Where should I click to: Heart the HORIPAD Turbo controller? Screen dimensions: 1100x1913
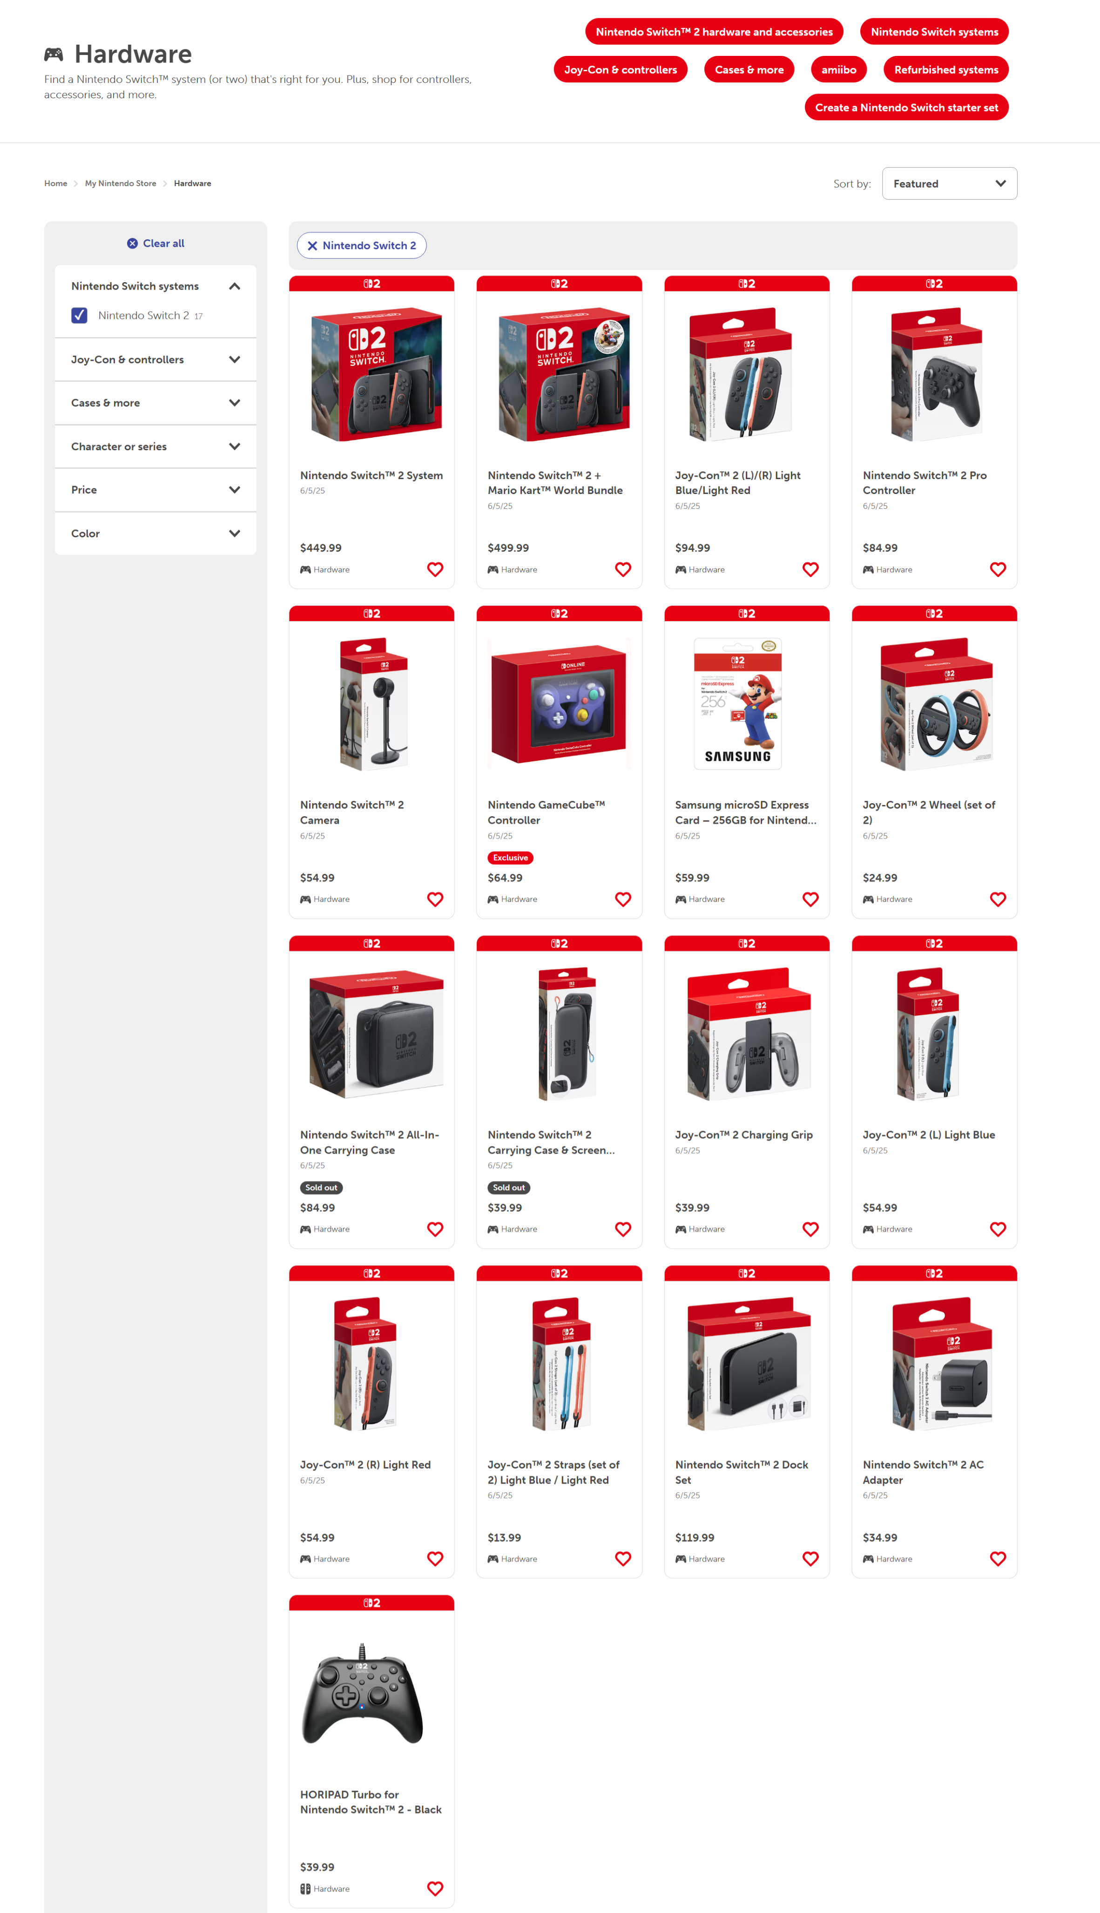click(435, 1888)
